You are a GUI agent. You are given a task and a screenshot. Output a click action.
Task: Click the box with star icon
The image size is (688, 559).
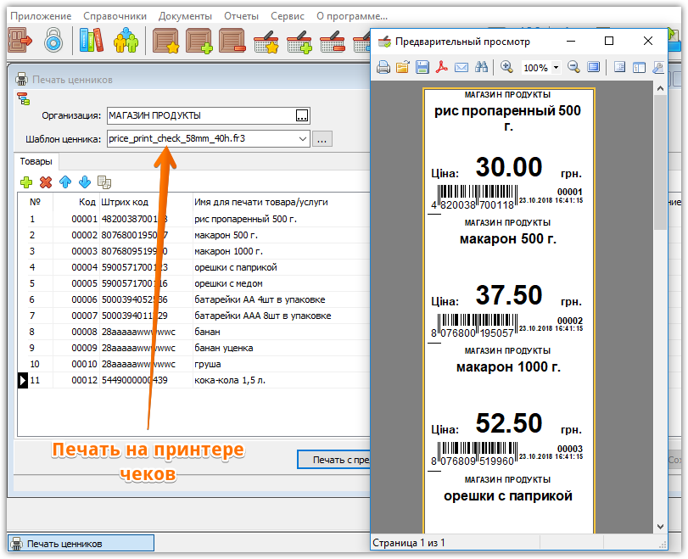166,41
